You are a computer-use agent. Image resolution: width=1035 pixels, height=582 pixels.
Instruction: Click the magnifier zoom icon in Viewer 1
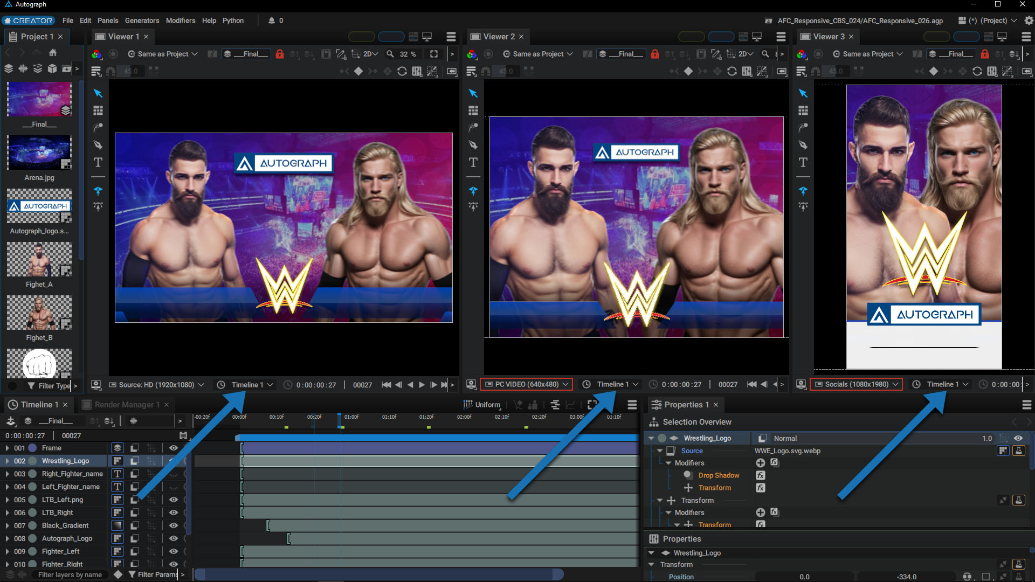point(390,54)
